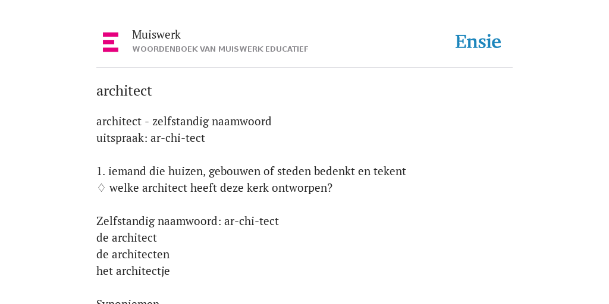
Task: Click the pink Muiswerk E logo icon
Action: click(111, 42)
